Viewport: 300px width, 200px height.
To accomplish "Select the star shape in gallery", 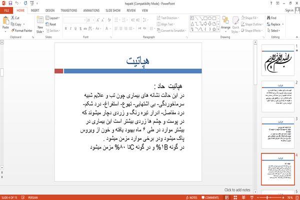I will click(x=214, y=30).
